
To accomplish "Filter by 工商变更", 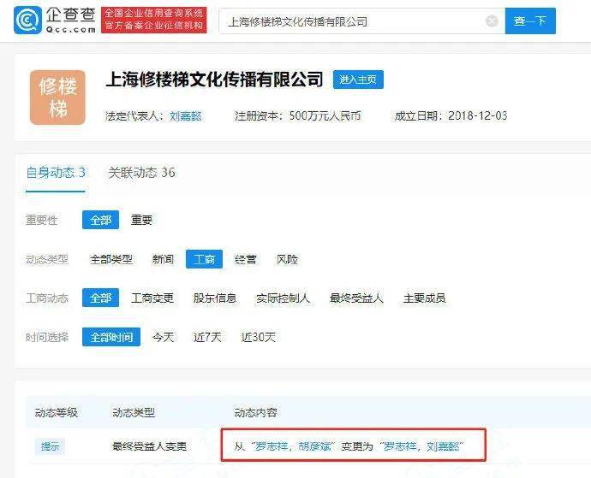I will (152, 298).
